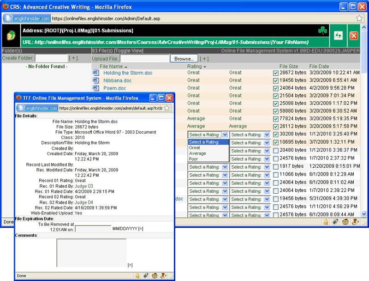Click the Comments text area
369x281 pixels.
[x=91, y=253]
